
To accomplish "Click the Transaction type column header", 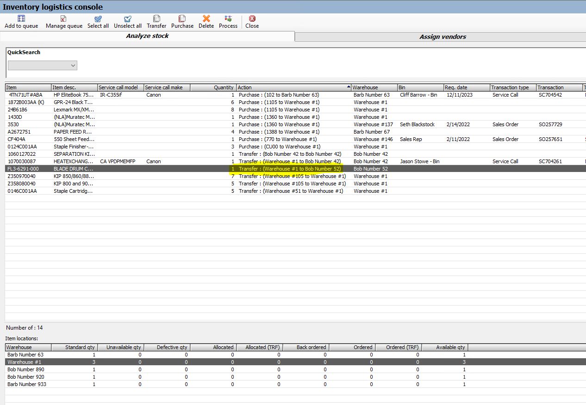I will click(513, 87).
